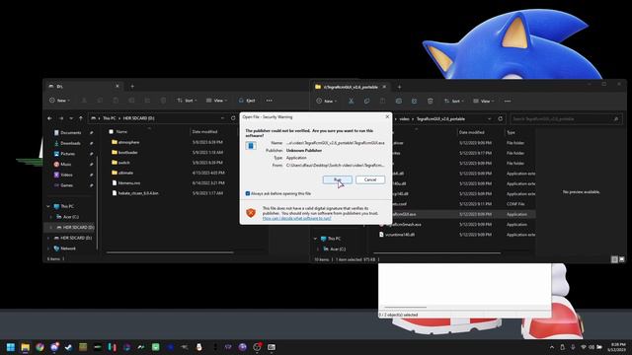This screenshot has width=632, height=355.
Task: Switch to the D:\ tab in left Explorer window
Action: (x=83, y=86)
